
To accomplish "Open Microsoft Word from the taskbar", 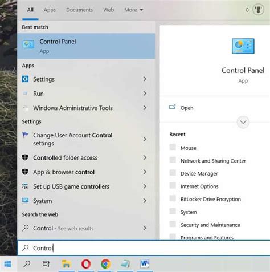I will (145, 264).
